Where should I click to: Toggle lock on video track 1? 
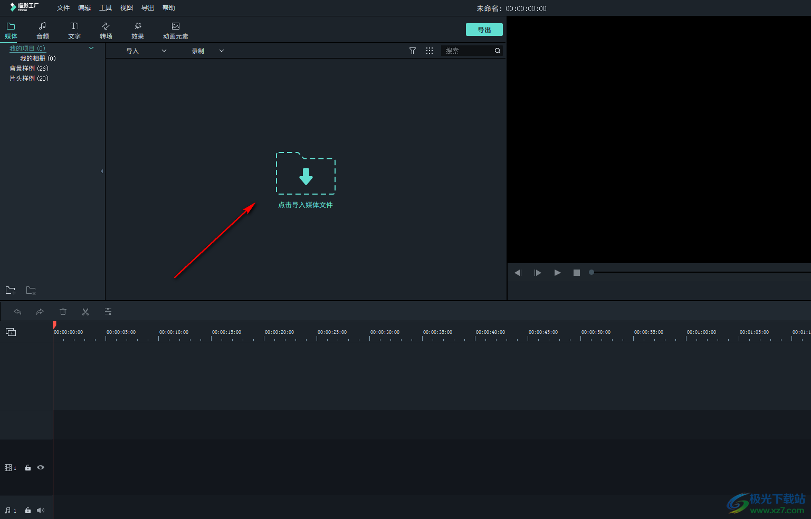pos(28,468)
